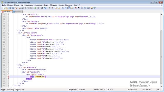Click the Save All toolbar icon
Viewport: 164px width, 92px height.
click(13, 8)
